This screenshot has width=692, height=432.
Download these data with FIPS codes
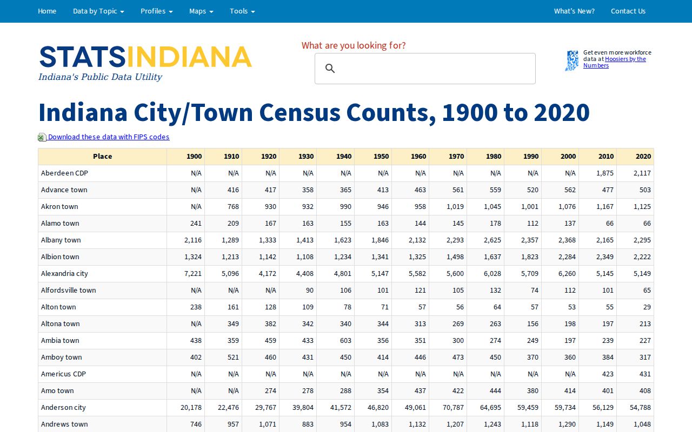pyautogui.click(x=109, y=137)
